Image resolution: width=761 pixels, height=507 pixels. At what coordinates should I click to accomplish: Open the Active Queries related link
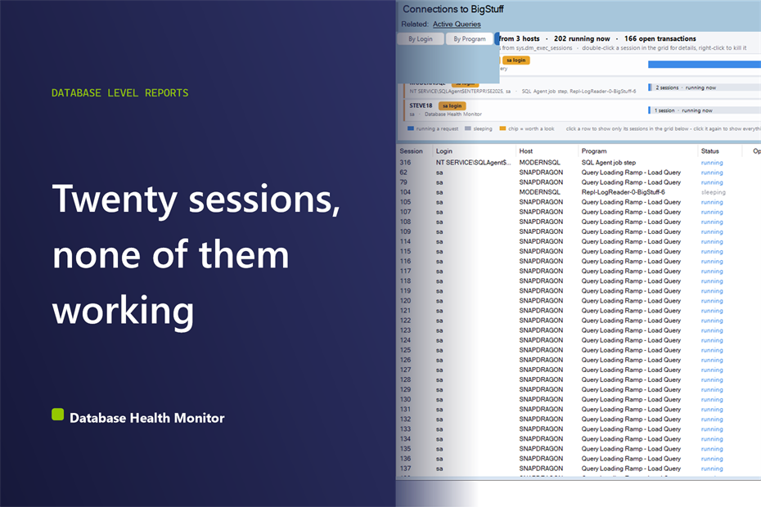[457, 24]
